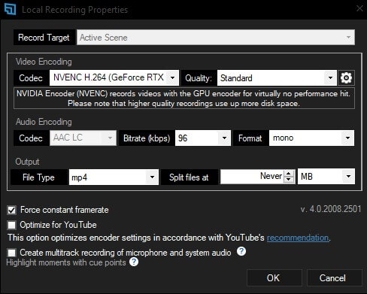367x294 pixels.
Task: Enable multitrack recording of microphone and system audio
Action: coord(12,253)
